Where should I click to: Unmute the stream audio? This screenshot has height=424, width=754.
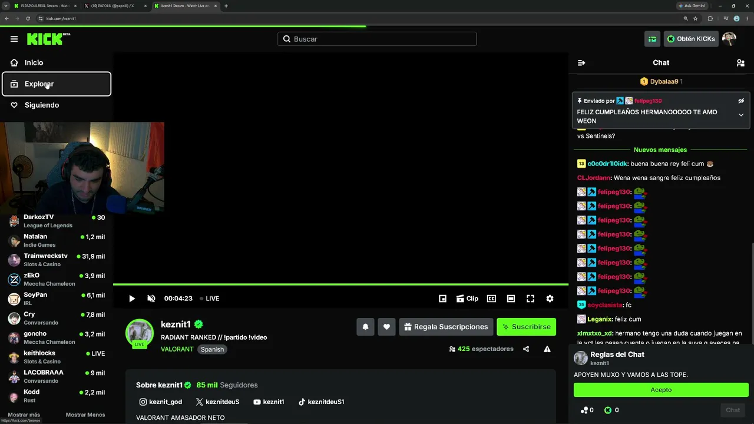click(151, 299)
